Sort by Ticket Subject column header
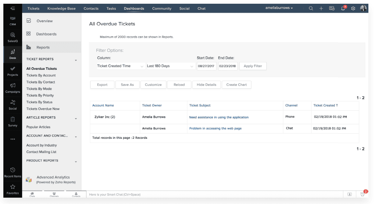 (200, 105)
